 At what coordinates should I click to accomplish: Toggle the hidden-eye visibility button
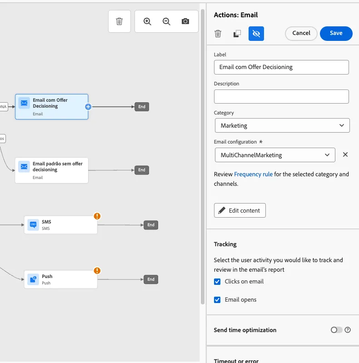tap(256, 34)
